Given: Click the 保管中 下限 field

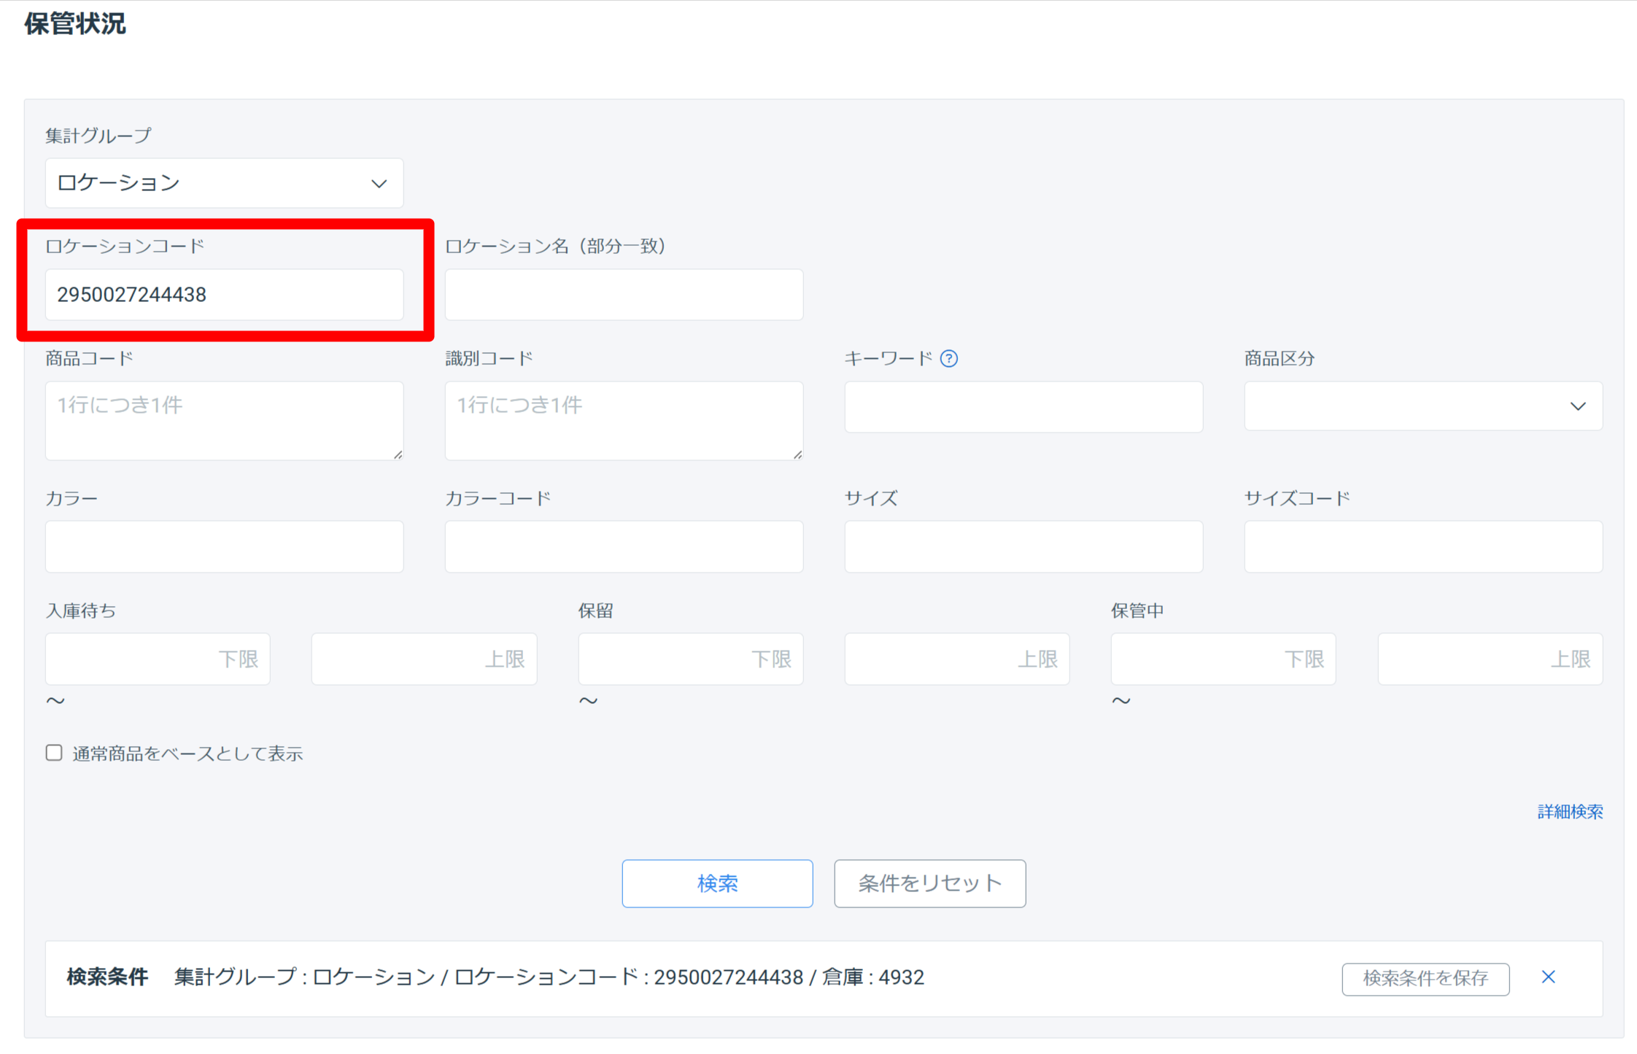Looking at the screenshot, I should coord(1223,659).
